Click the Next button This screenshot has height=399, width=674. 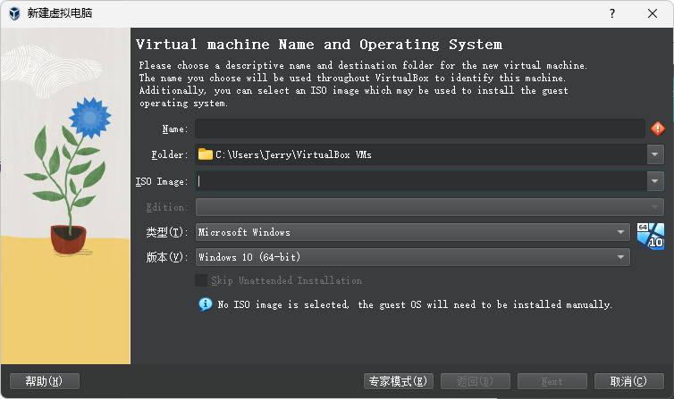tap(552, 381)
